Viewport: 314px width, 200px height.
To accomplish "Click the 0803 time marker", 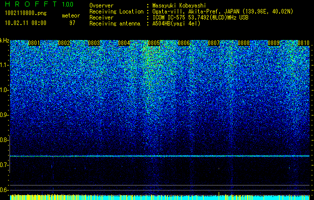I will point(94,43).
